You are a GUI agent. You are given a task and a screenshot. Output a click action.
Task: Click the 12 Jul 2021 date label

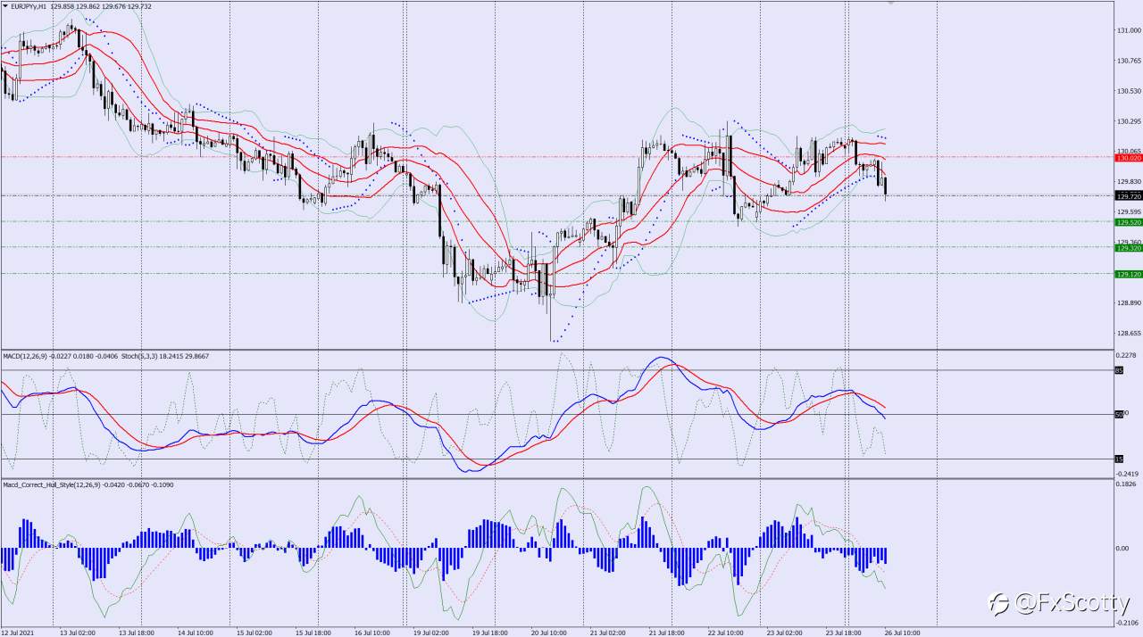click(18, 632)
